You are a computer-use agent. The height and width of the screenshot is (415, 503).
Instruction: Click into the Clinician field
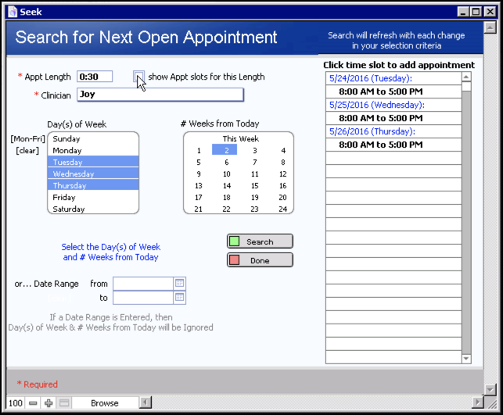pyautogui.click(x=160, y=95)
